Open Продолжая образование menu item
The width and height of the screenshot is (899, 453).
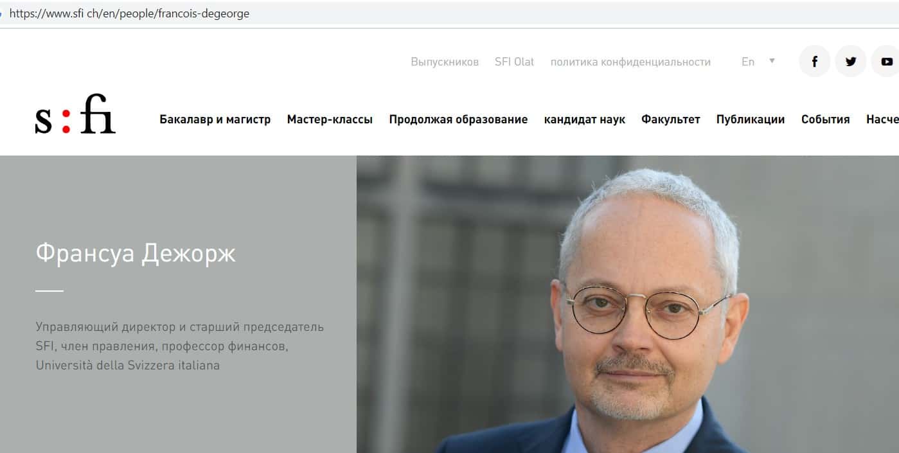[458, 120]
